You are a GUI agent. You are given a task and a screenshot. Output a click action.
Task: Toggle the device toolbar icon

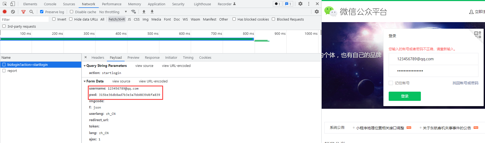[x=12, y=4]
